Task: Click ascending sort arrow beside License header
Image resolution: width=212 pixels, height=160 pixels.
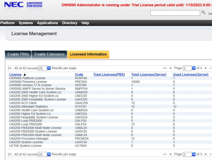Action: point(25,74)
